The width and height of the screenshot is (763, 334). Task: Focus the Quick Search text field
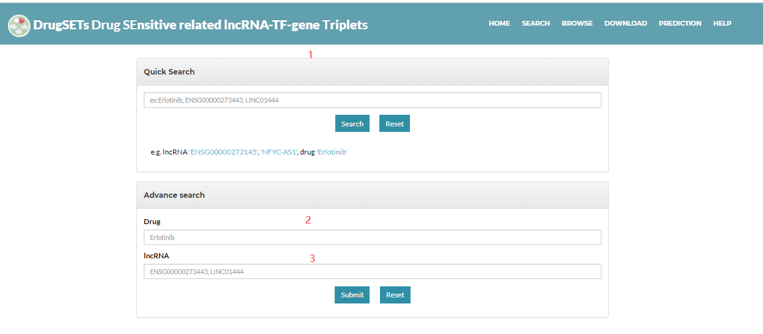(372, 100)
